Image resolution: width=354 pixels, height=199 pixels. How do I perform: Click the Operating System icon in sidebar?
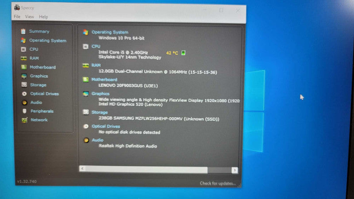[23, 40]
